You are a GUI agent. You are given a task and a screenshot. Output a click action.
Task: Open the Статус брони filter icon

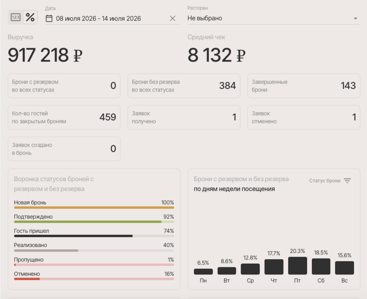pos(347,181)
